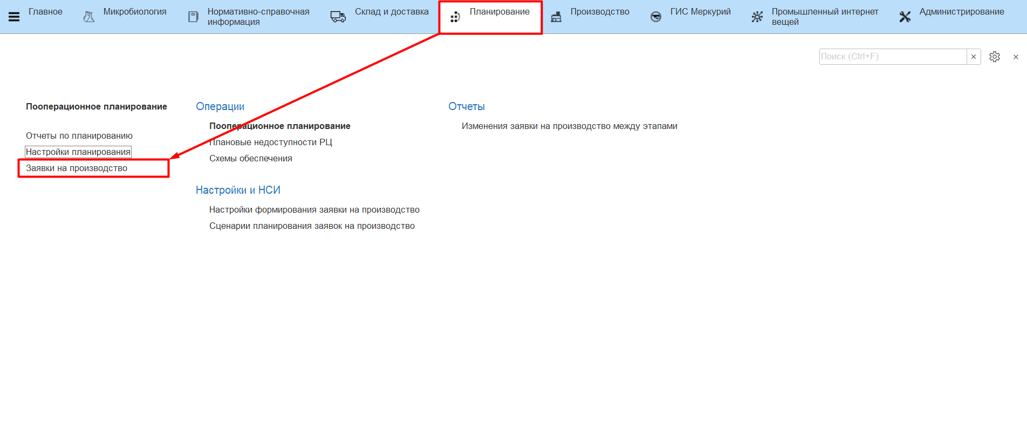The width and height of the screenshot is (1027, 435).
Task: Click the hamburger main menu icon
Action: click(14, 17)
